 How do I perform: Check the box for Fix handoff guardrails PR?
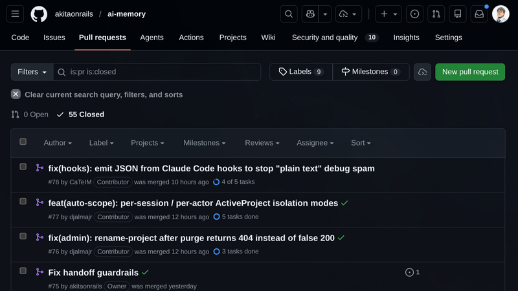(x=23, y=271)
